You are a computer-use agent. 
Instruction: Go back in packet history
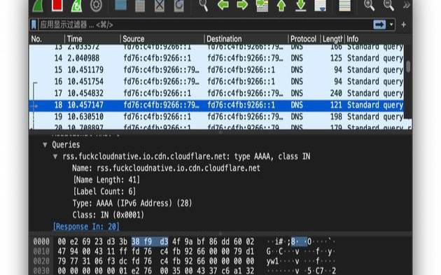pyautogui.click(x=223, y=5)
